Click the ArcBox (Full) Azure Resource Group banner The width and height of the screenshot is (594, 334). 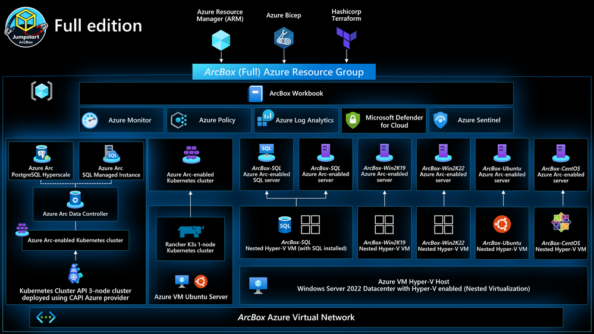pos(284,72)
